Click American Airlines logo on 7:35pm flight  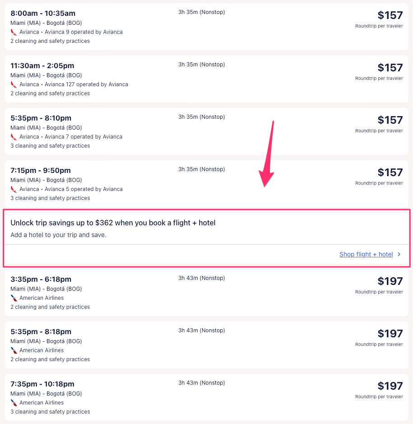pyautogui.click(x=14, y=403)
